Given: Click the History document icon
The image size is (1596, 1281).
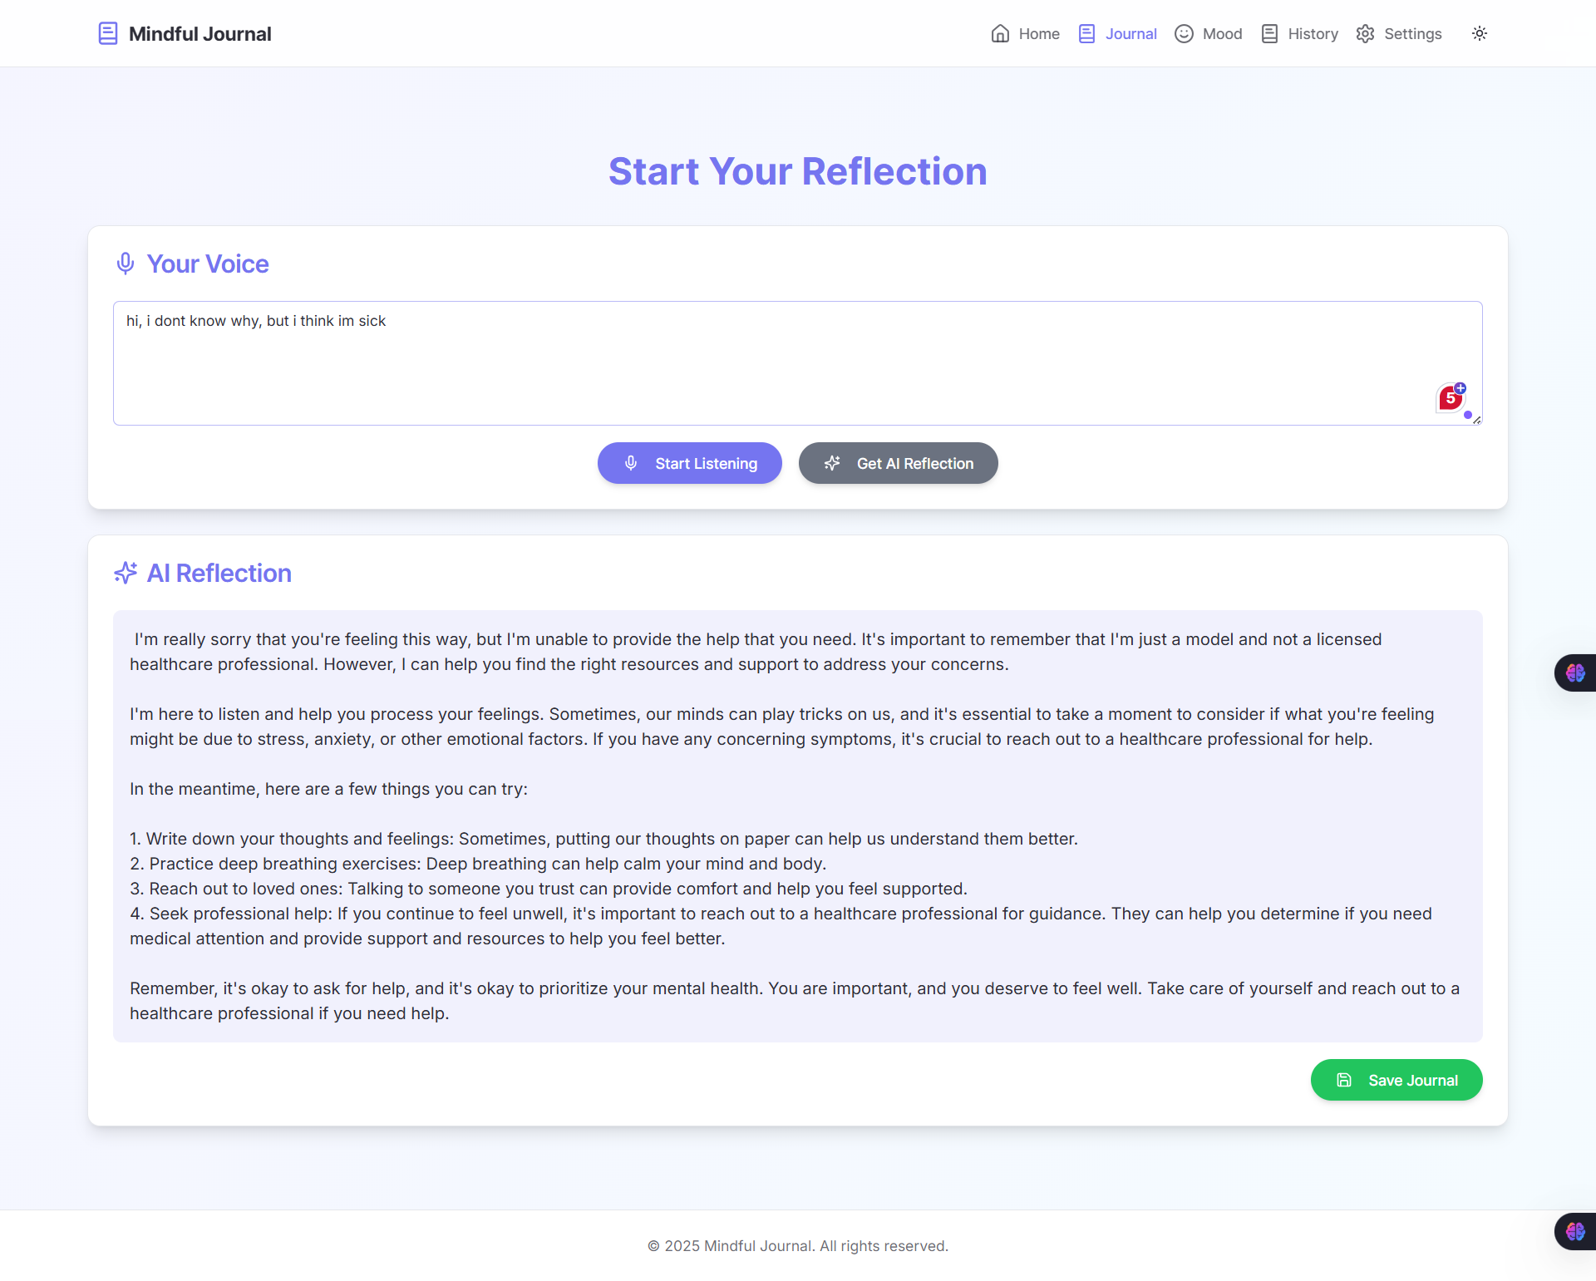Looking at the screenshot, I should [x=1269, y=33].
